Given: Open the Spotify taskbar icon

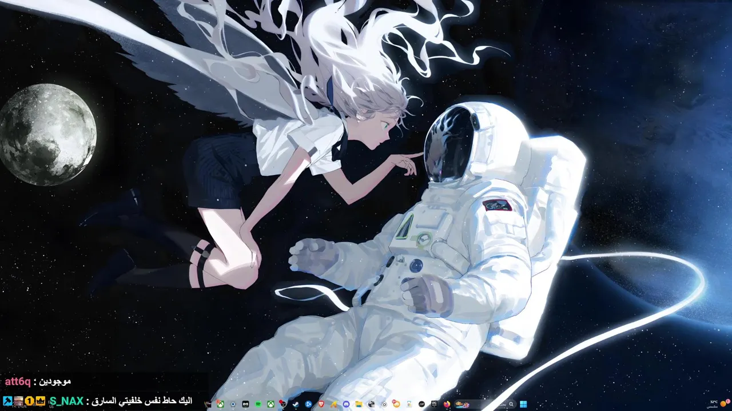Looking at the screenshot, I should [x=258, y=404].
